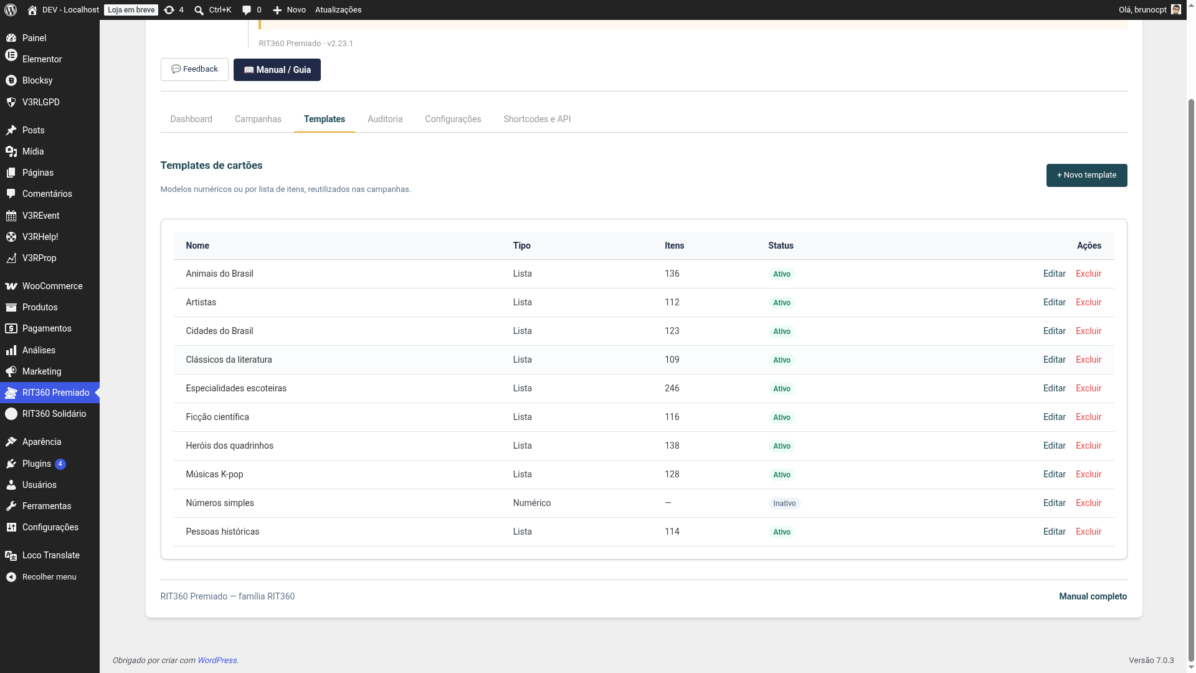1196x673 pixels.
Task: Open the Manual / Guia button
Action: [x=277, y=70]
